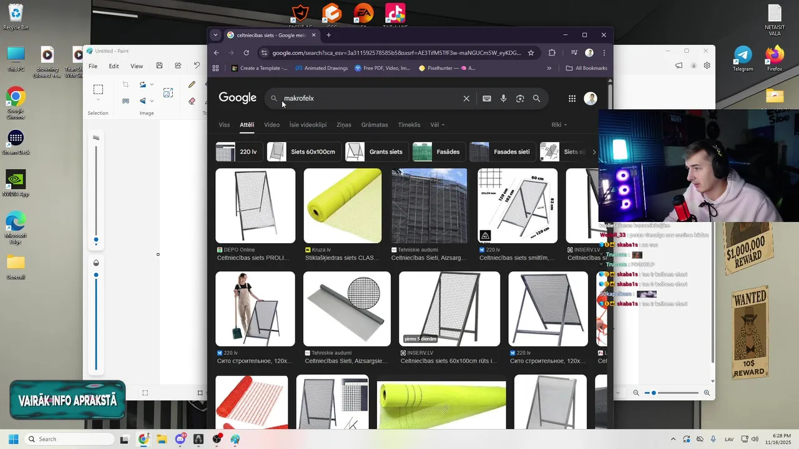Image resolution: width=799 pixels, height=449 pixels.
Task: Open the Animated Drawings bookmark
Action: click(321, 68)
